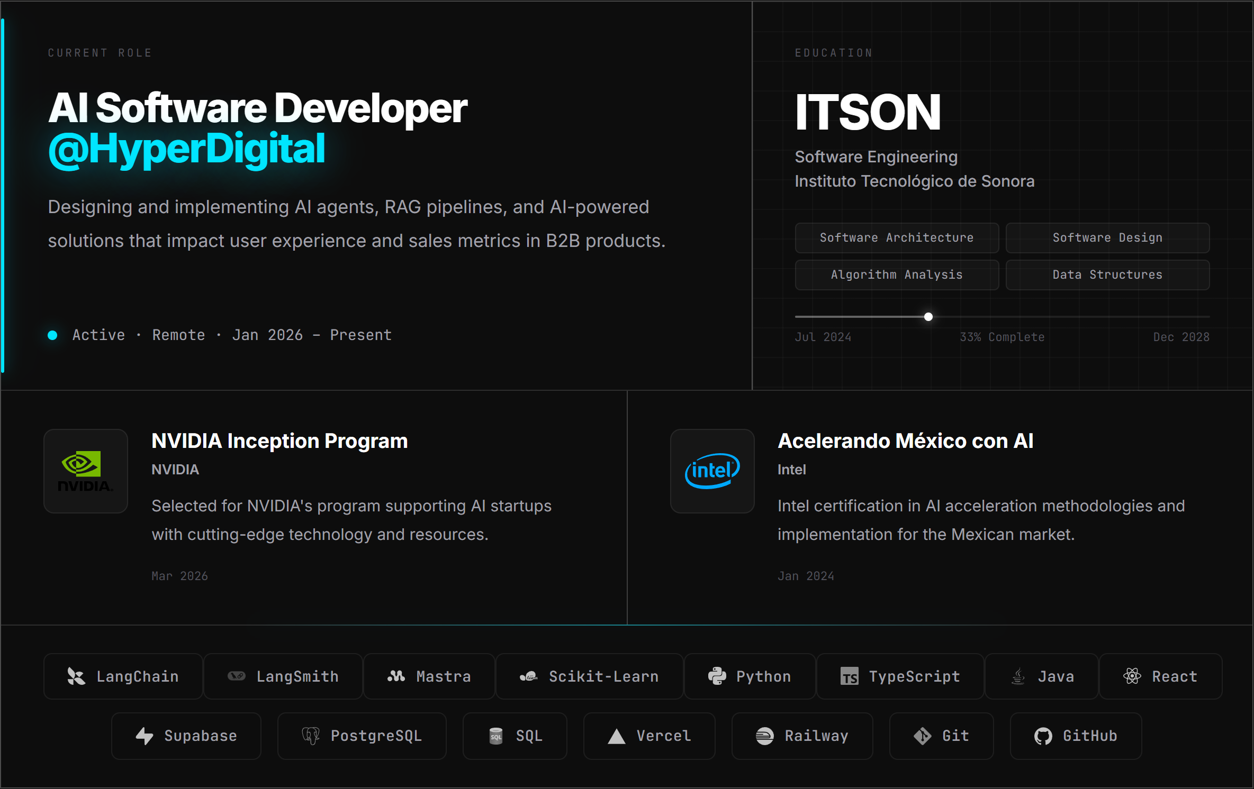Click the Supabase lightning bolt icon
The width and height of the screenshot is (1254, 789).
click(144, 736)
